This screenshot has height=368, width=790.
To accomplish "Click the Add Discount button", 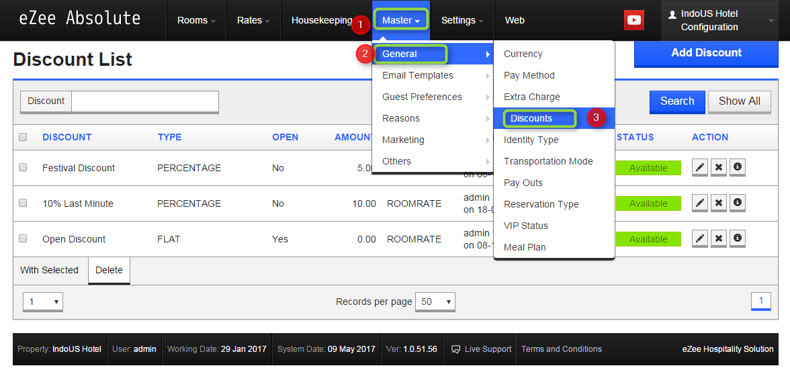I will 706,53.
